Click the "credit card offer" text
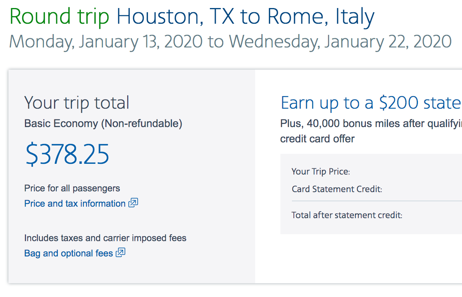Viewport: 462px width, 297px height. click(317, 139)
